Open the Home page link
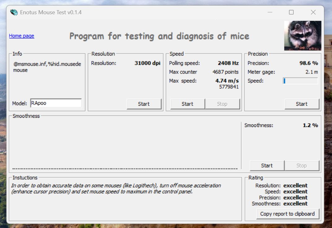Image resolution: width=332 pixels, height=228 pixels. click(x=21, y=36)
